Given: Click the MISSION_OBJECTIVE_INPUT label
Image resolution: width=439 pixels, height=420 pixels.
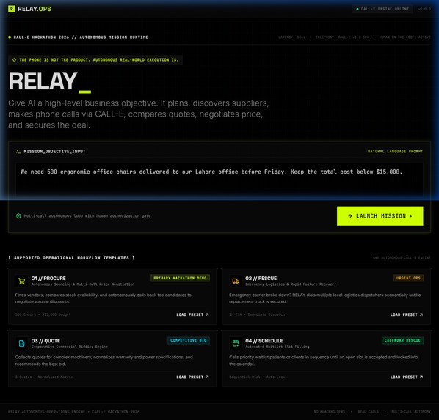Looking at the screenshot, I should pos(54,151).
